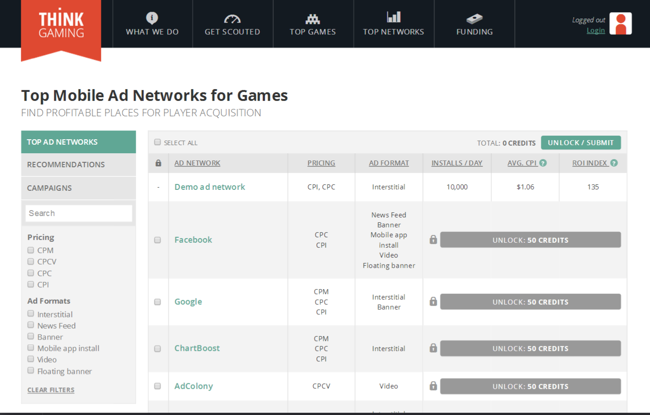Click the Unlock / Submit button
Screen dimensions: 650x415
coord(581,142)
